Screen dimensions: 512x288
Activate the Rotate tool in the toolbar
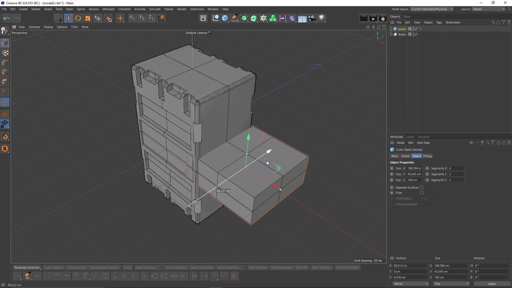tap(78, 18)
